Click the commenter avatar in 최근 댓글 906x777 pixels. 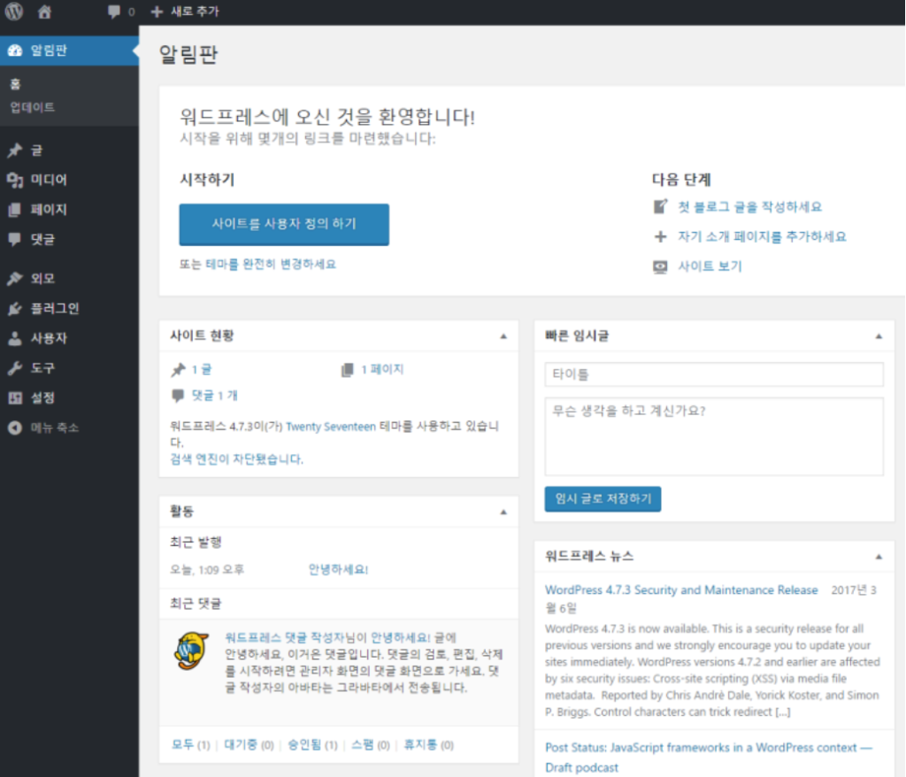(x=191, y=651)
